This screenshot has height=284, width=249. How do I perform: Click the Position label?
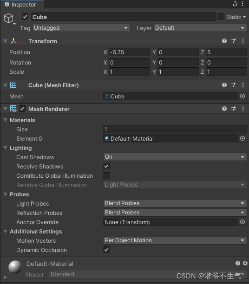coord(20,52)
